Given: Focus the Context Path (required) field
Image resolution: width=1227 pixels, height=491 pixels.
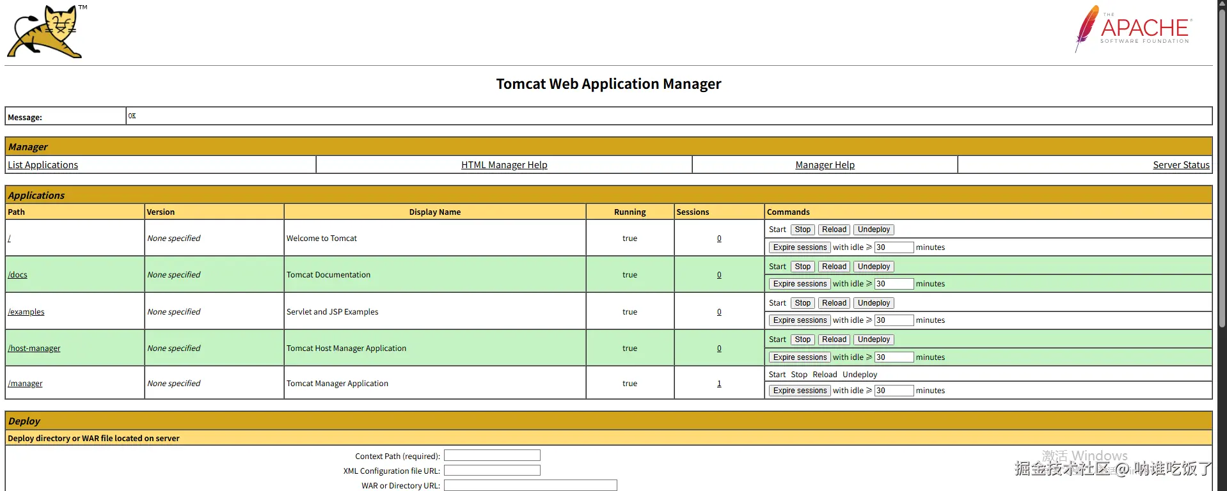Looking at the screenshot, I should pyautogui.click(x=492, y=456).
